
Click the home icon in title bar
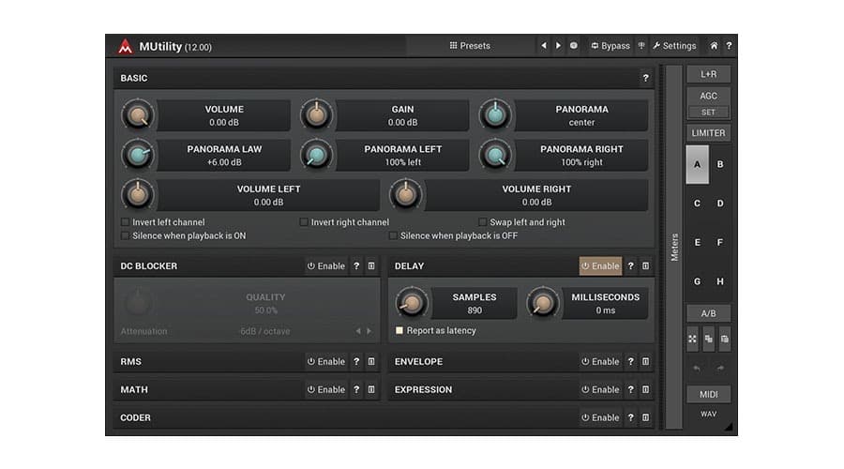pyautogui.click(x=714, y=46)
